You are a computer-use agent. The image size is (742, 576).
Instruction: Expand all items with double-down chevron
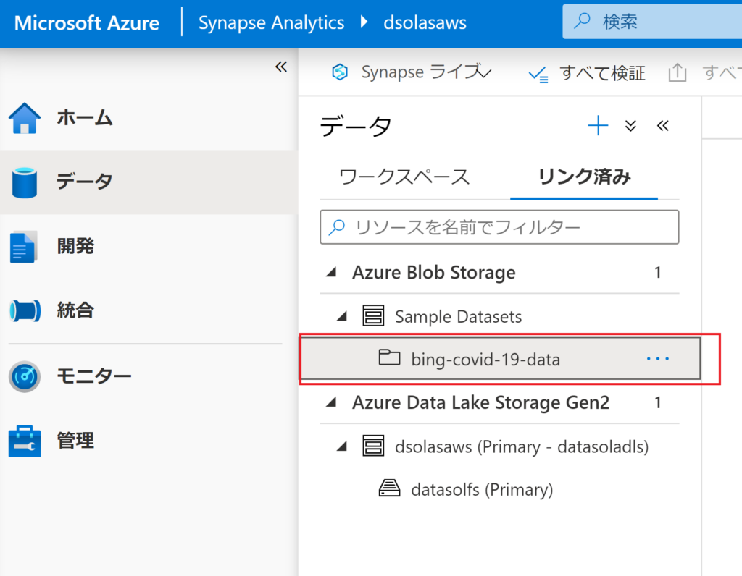[x=630, y=126]
